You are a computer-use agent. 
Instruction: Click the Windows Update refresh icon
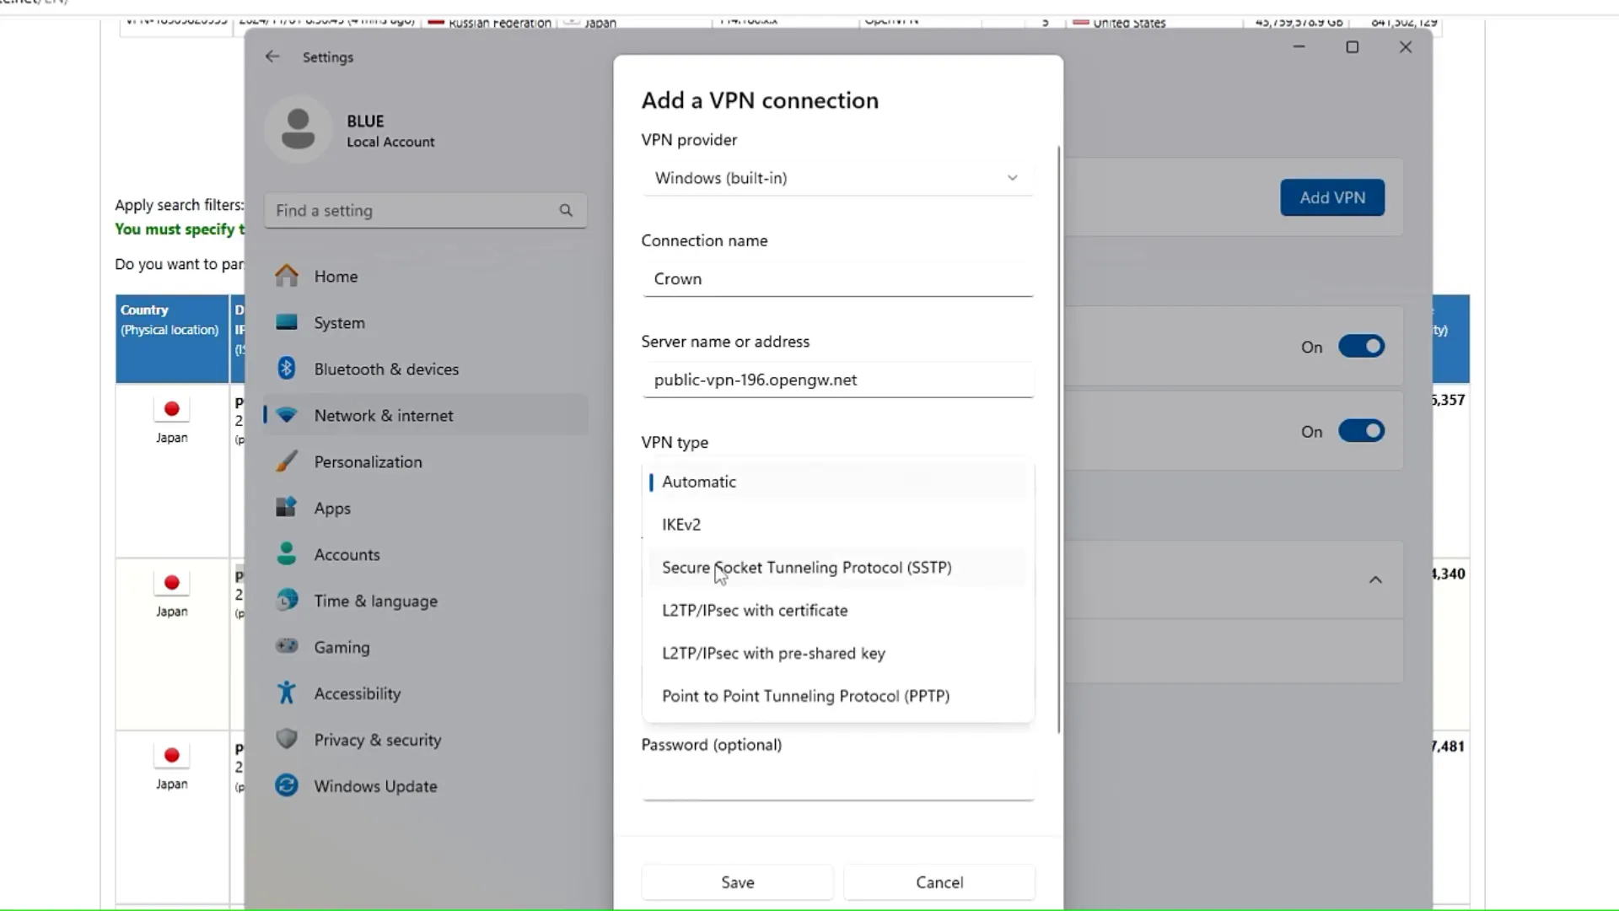[287, 786]
